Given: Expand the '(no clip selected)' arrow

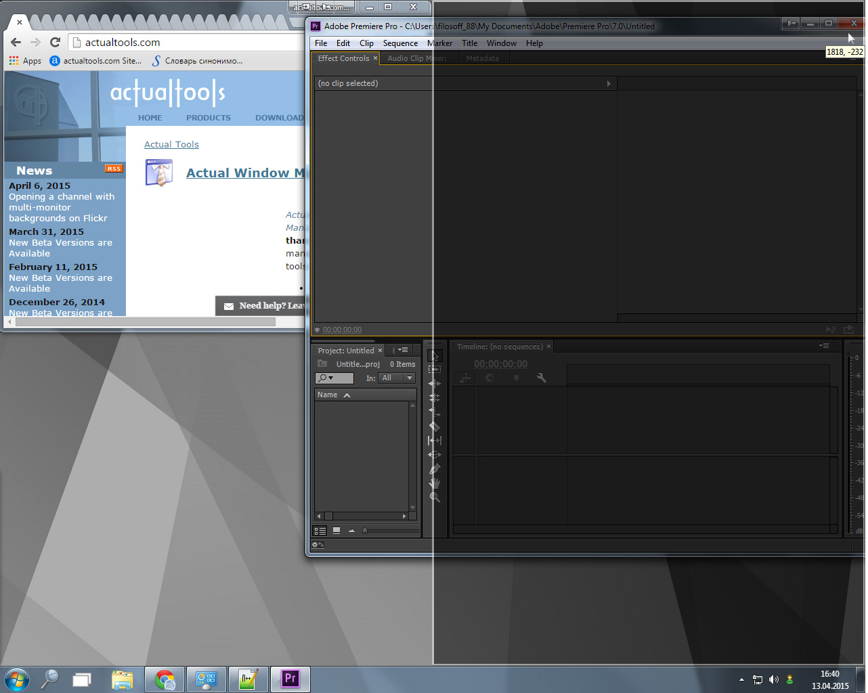Looking at the screenshot, I should point(609,84).
